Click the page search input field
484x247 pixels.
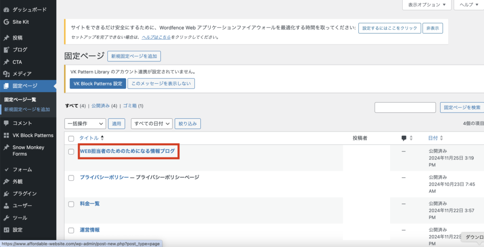pyautogui.click(x=405, y=107)
